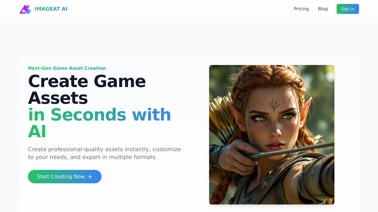Click the Sign in button
378x212 pixels.
(348, 9)
